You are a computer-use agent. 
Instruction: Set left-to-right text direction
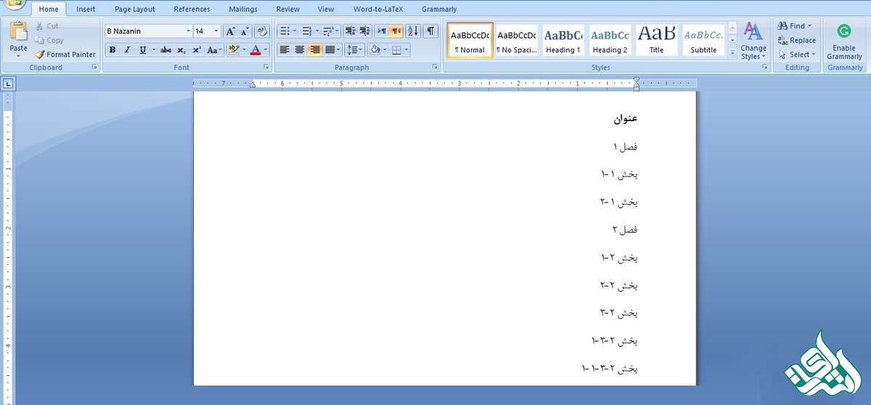(382, 31)
